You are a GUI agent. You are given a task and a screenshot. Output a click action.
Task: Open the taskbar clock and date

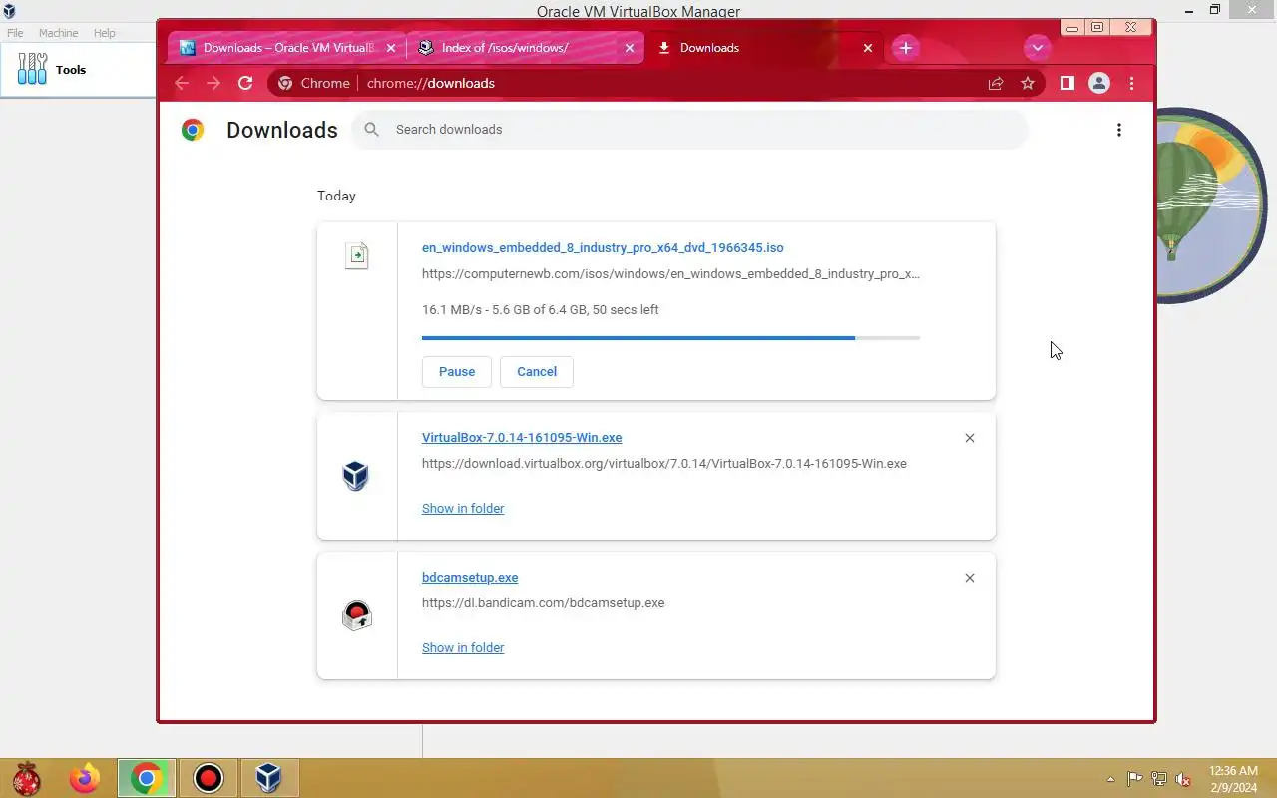pos(1234,779)
